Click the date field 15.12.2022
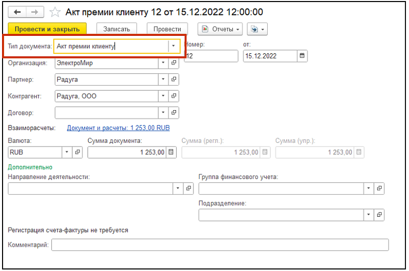Image resolution: width=409 pixels, height=271 pixels. pyautogui.click(x=270, y=56)
